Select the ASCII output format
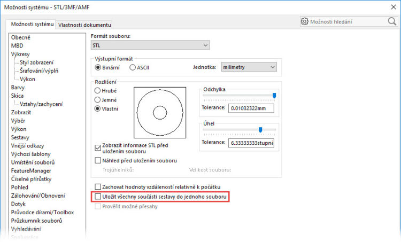Screen dimensions: 401x242 coord(133,67)
